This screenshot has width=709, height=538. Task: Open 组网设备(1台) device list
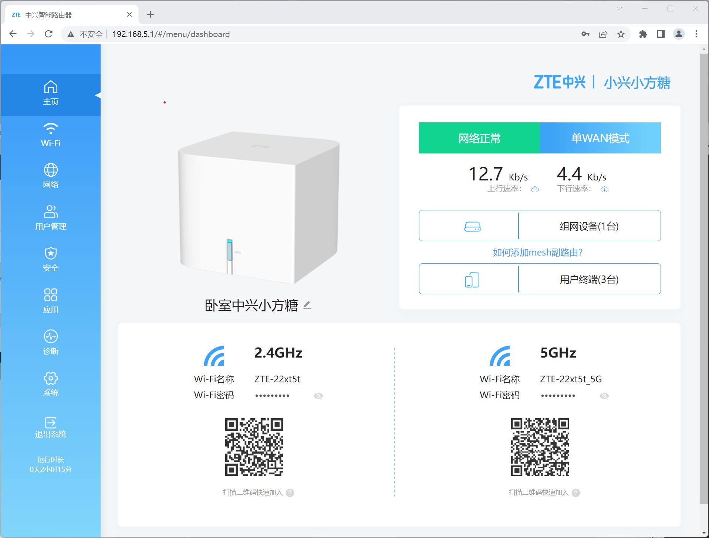coord(589,226)
